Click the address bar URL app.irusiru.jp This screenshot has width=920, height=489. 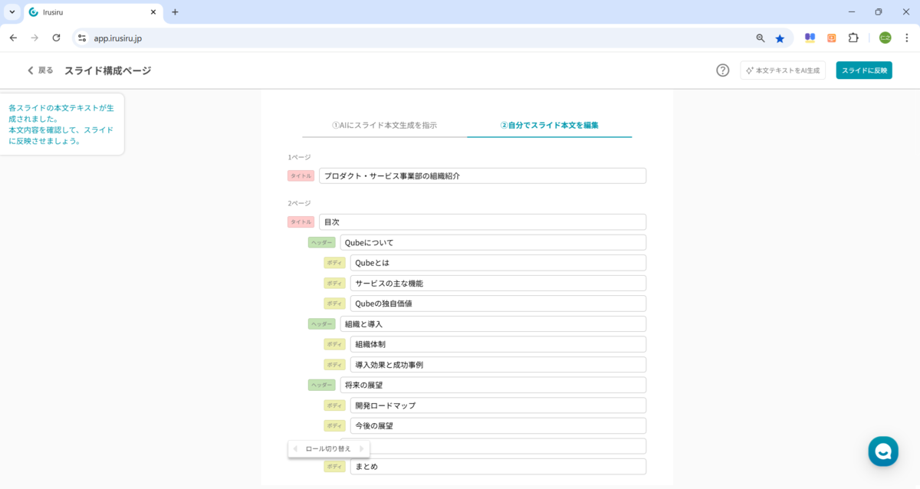[117, 38]
